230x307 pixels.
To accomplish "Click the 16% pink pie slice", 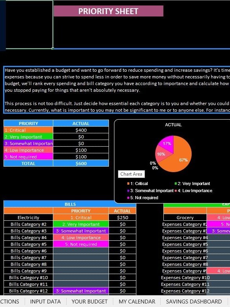I will coord(161,154).
